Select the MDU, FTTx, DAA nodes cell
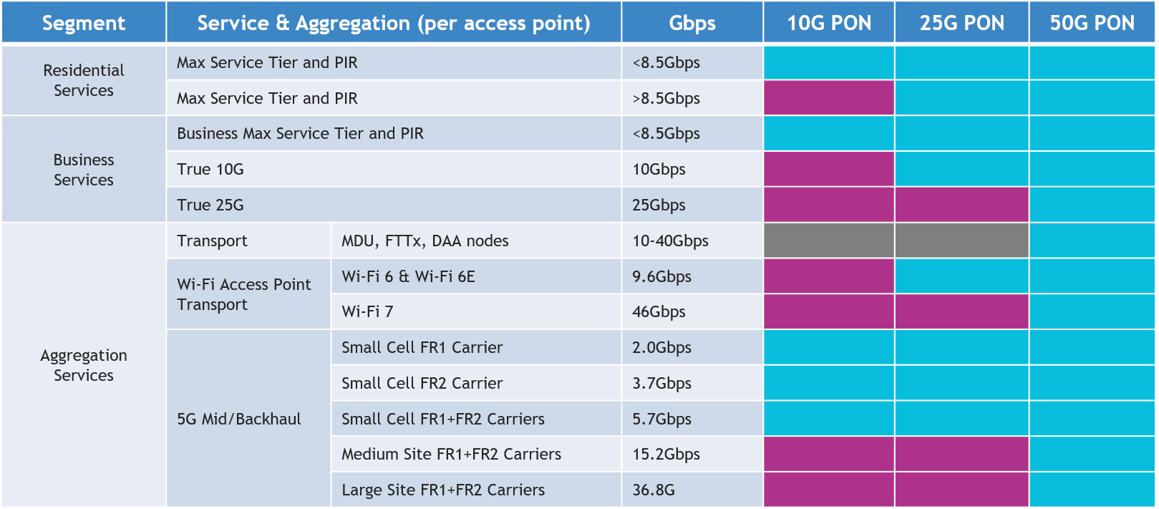 476,241
